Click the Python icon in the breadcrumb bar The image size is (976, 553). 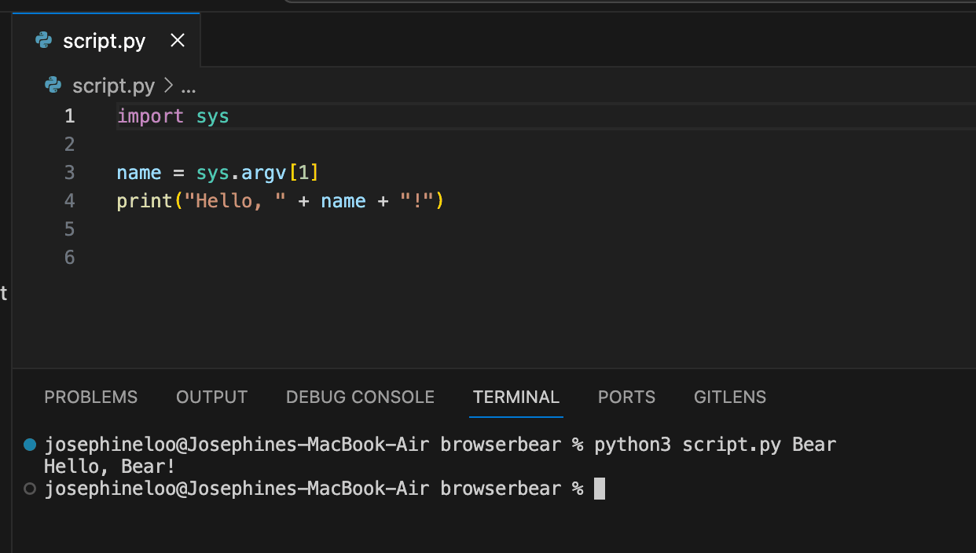52,86
